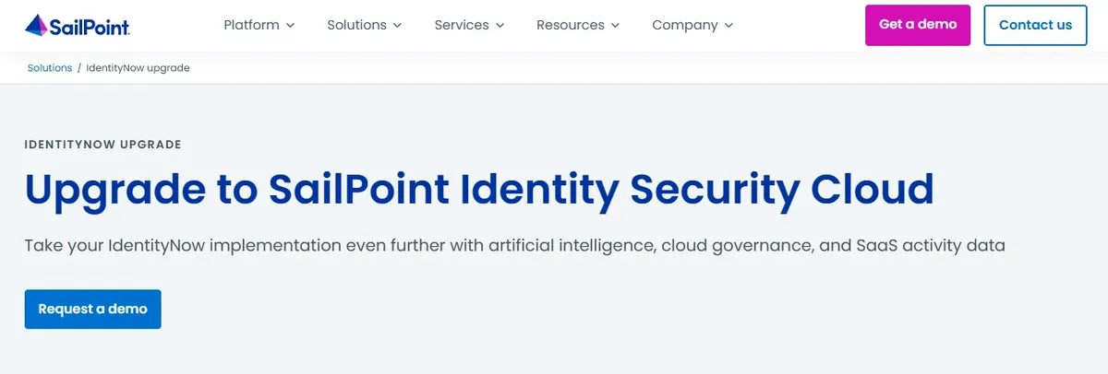This screenshot has width=1108, height=374.
Task: Expand the chevron next to Platform
Action: (x=290, y=26)
